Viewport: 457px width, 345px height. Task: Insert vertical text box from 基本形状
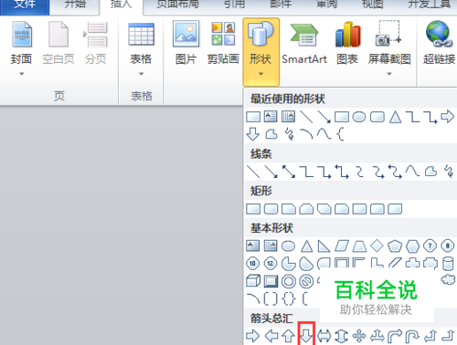click(271, 246)
